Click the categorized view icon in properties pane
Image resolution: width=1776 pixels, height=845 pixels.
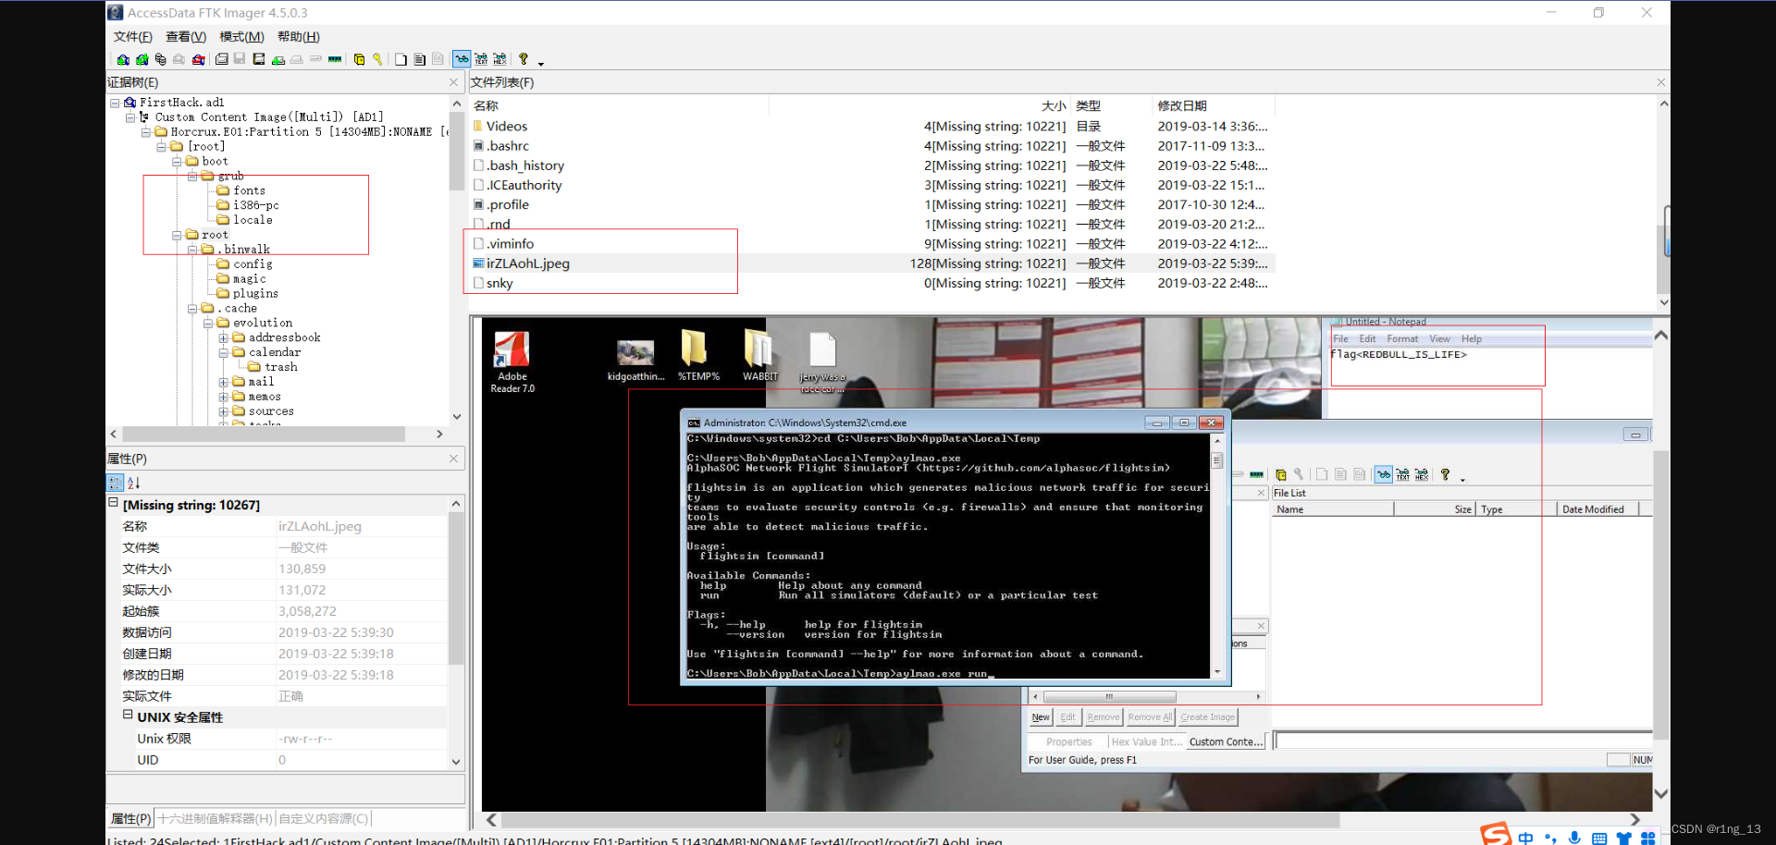[116, 483]
